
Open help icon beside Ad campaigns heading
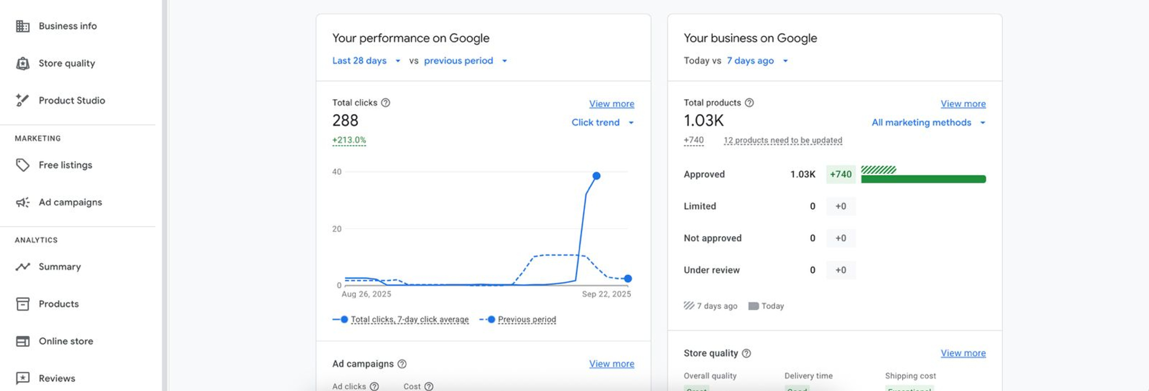(402, 364)
